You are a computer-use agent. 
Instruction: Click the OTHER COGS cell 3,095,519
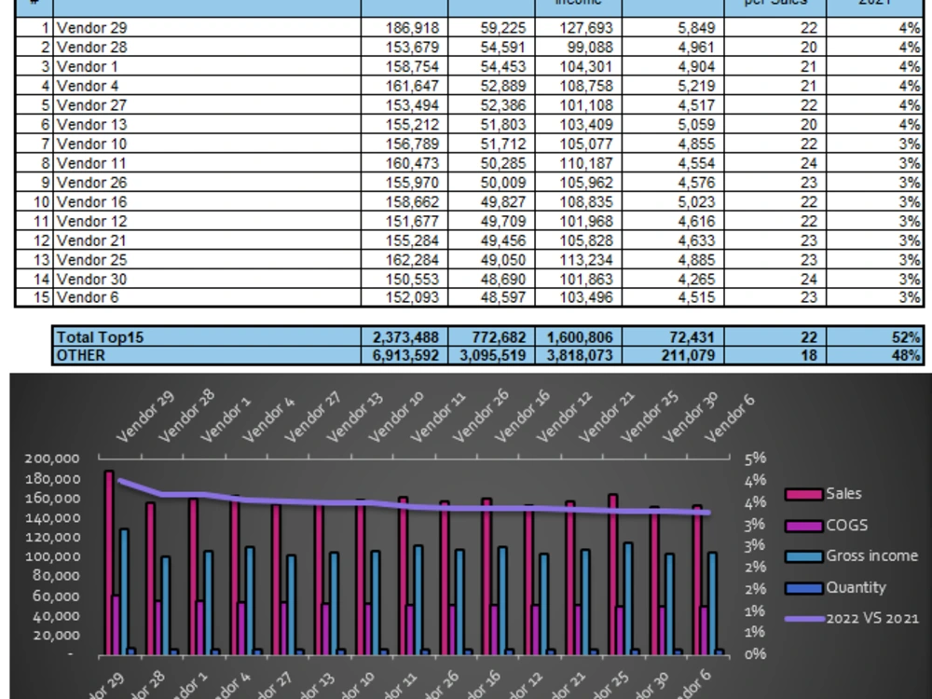[491, 355]
